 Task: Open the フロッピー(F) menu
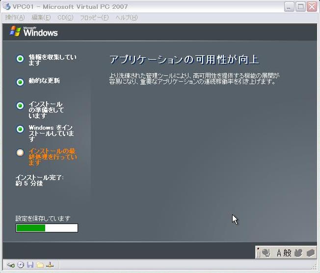94,18
